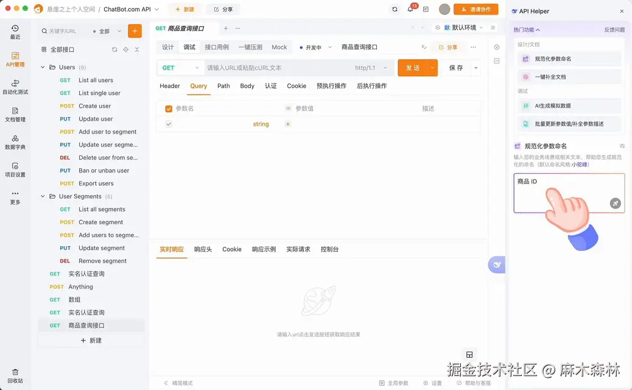Click the 精简模式 toggle at bottom
Viewport: 632px width, 390px height.
pos(178,383)
